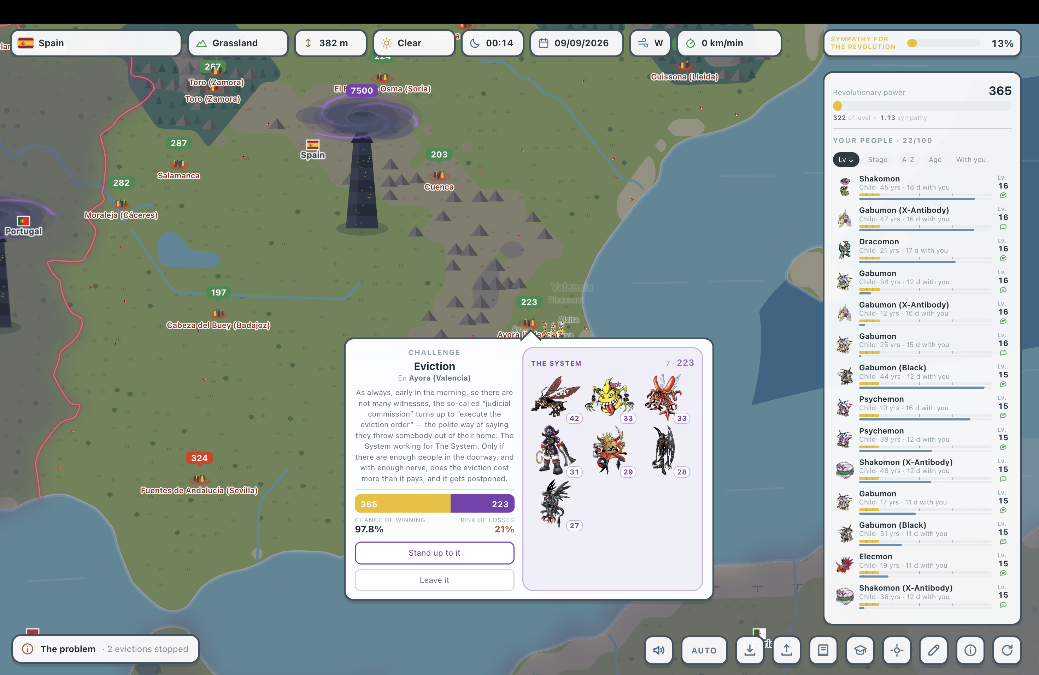Image resolution: width=1039 pixels, height=675 pixels.
Task: Mute the sound with the speaker icon
Action: tap(658, 650)
